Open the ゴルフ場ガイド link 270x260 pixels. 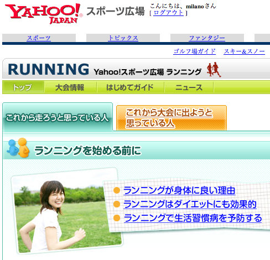click(x=194, y=51)
